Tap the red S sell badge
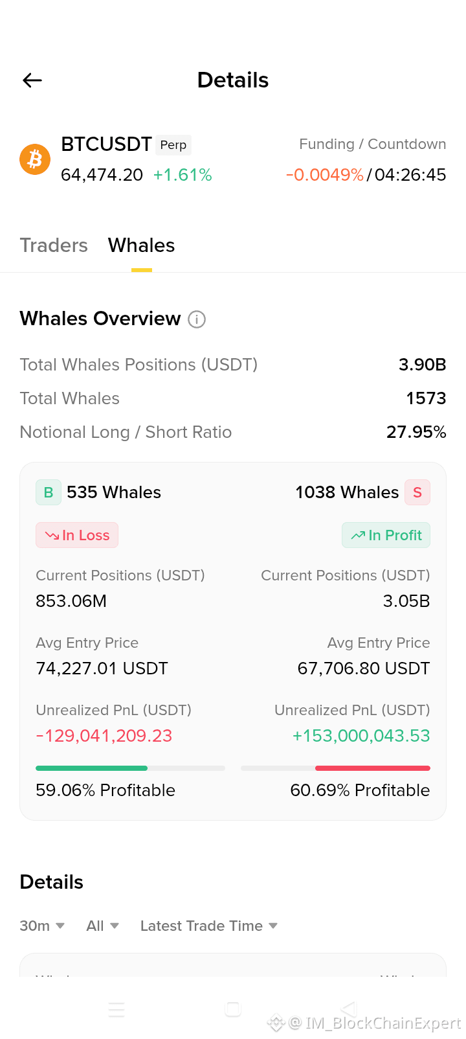This screenshot has width=466, height=1039. pyautogui.click(x=417, y=492)
